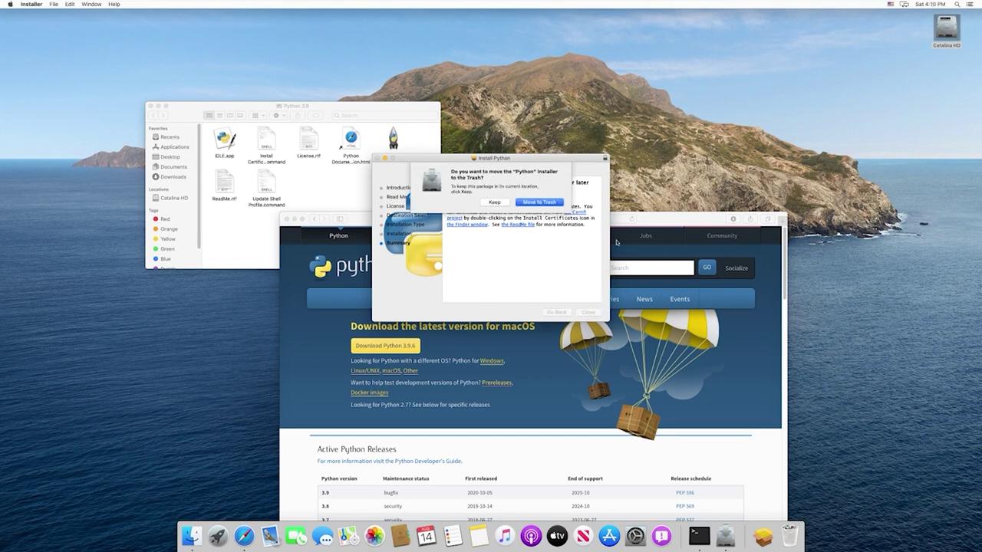Screen dimensions: 982x552
Task: Click the Install Certificates command file icon
Action: click(x=266, y=140)
